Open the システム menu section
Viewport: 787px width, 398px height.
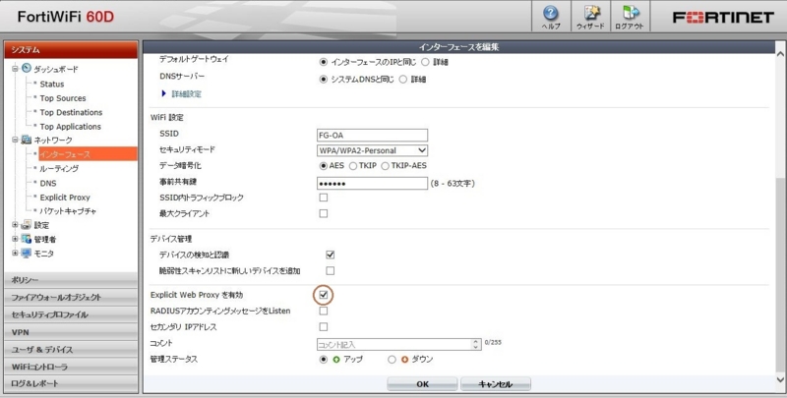(x=71, y=50)
